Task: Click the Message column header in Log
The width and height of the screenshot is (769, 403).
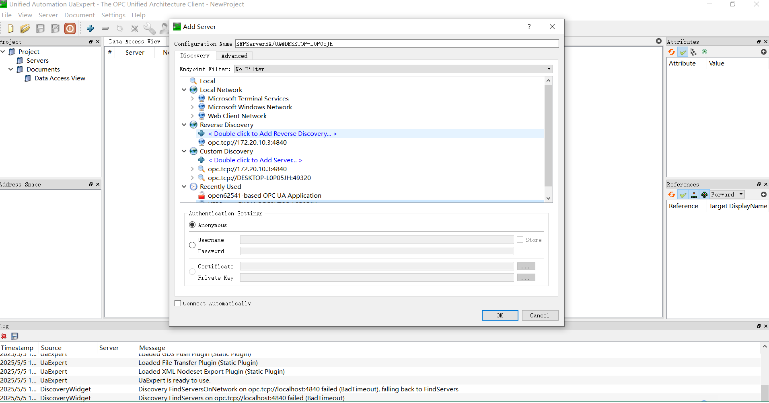Action: pyautogui.click(x=152, y=348)
